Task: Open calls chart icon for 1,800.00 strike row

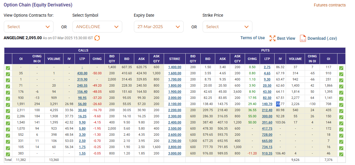Action: 8,86
